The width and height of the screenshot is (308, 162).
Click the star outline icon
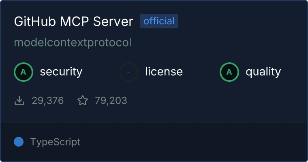pyautogui.click(x=83, y=100)
